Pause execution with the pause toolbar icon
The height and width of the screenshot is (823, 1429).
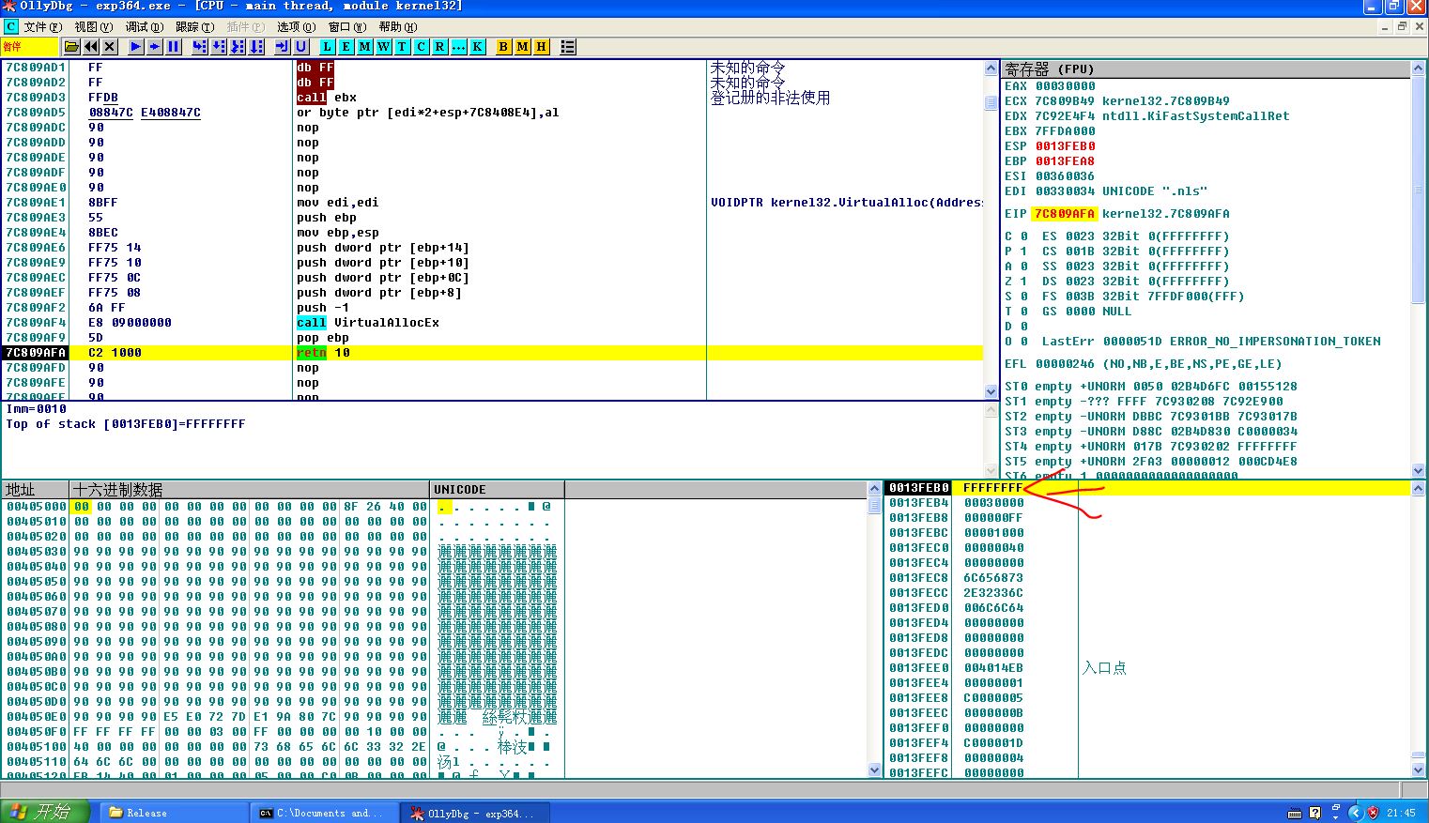tap(174, 46)
